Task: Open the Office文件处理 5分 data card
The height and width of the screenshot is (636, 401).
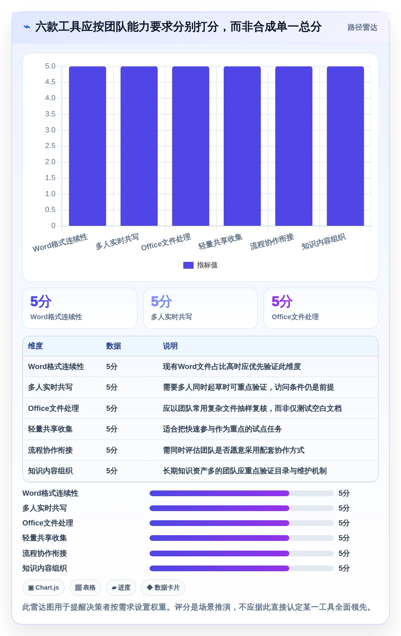Action: coord(321,308)
